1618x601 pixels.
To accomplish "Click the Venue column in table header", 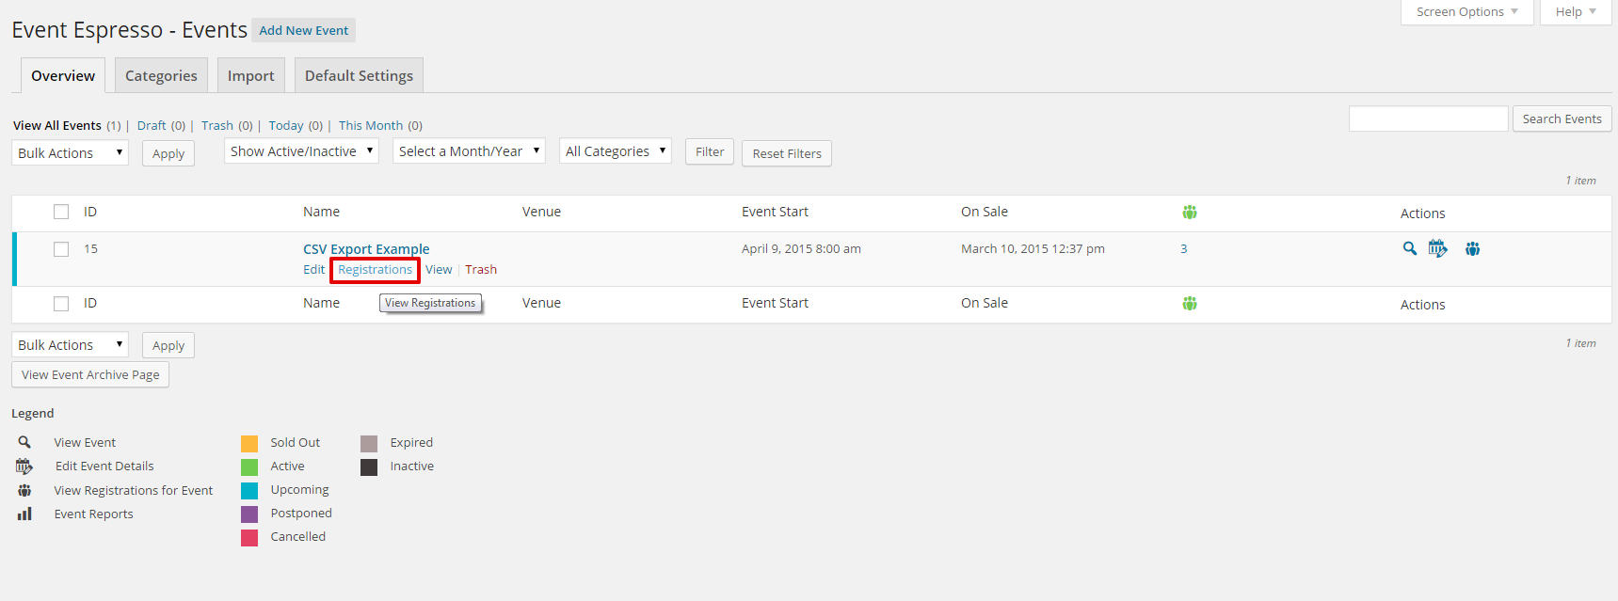I will 541,212.
